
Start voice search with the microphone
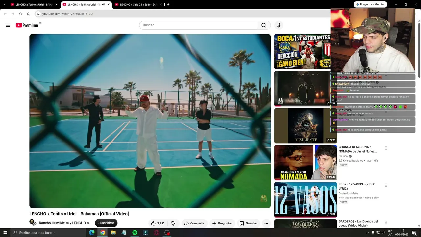pyautogui.click(x=279, y=25)
